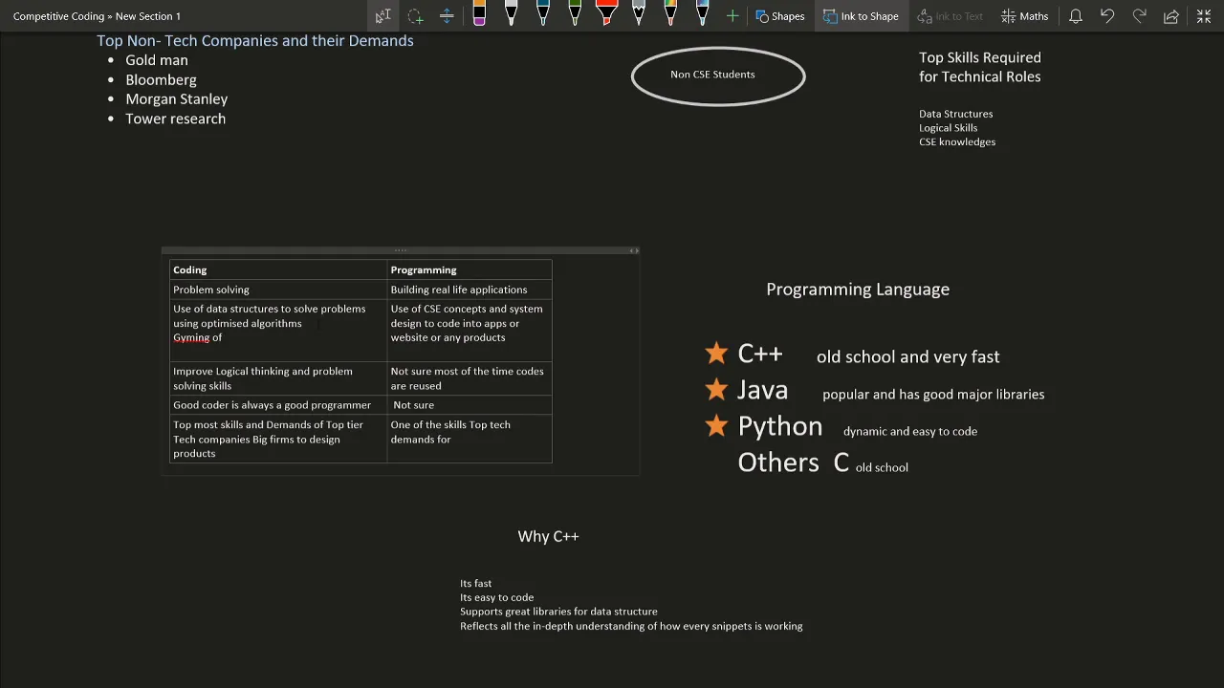This screenshot has width=1224, height=688.
Task: Redo the last action
Action: click(x=1139, y=16)
